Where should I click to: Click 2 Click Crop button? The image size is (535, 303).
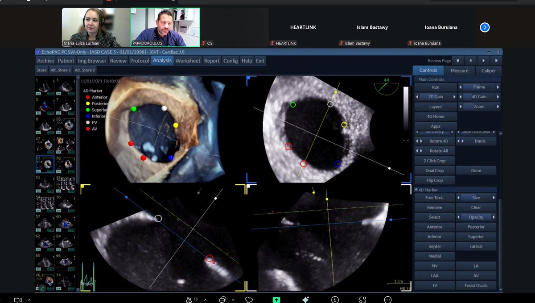[x=435, y=161]
